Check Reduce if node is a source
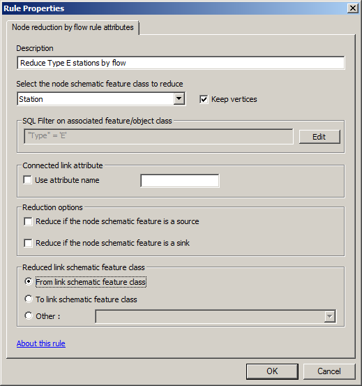Image resolution: width=362 pixels, height=386 pixels. 28,221
